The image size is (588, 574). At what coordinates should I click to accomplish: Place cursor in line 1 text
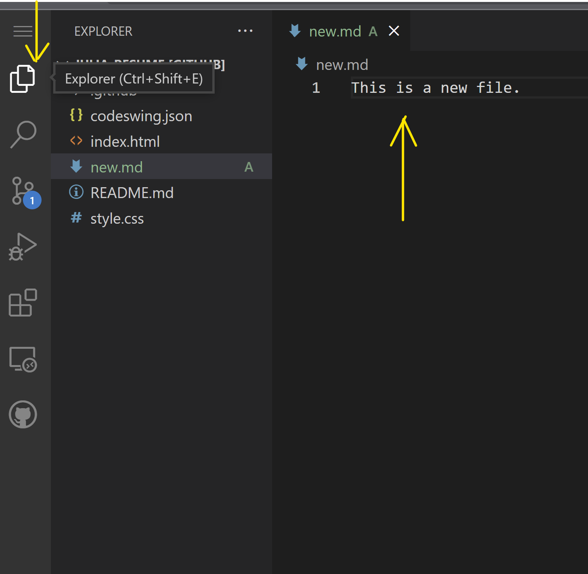[435, 88]
